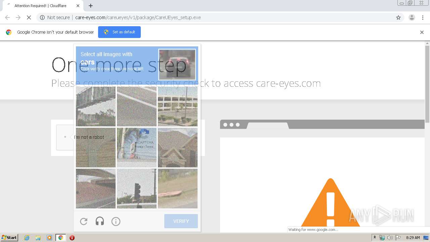Go back to previous page
The height and width of the screenshot is (242, 430).
coord(7,17)
